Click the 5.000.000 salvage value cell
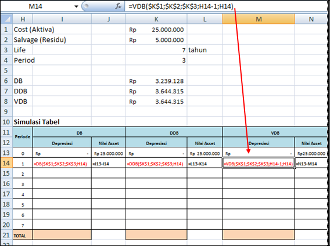330x246 pixels. [156, 40]
